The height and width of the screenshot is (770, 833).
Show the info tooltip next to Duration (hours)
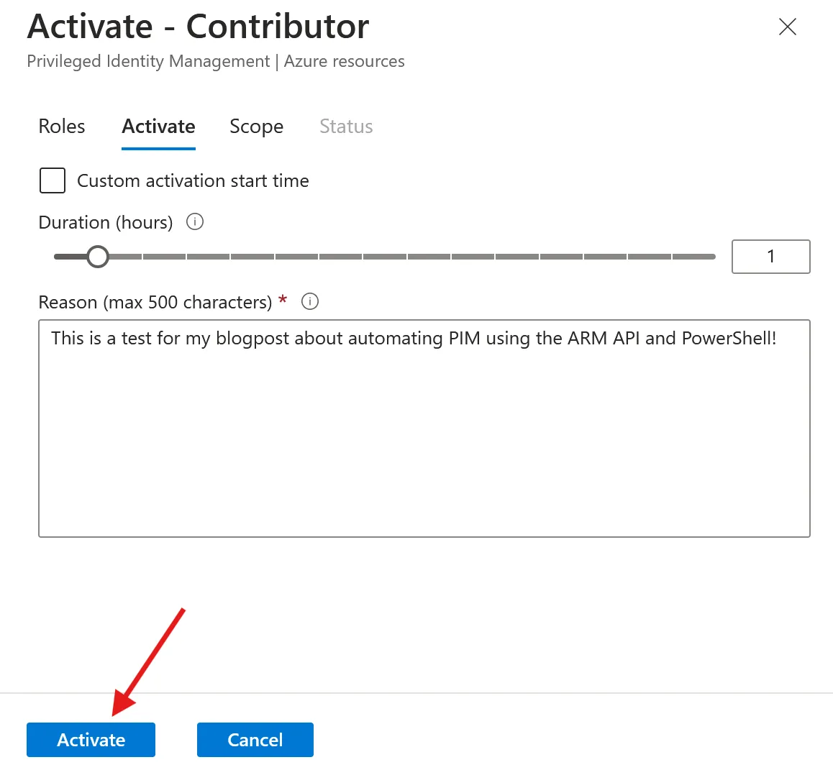(x=195, y=222)
